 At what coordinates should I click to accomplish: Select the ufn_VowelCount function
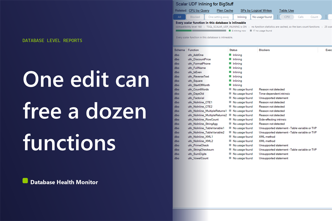(x=198, y=158)
